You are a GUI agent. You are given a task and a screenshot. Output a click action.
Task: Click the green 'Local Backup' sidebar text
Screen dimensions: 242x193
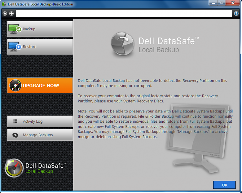pos(39,171)
